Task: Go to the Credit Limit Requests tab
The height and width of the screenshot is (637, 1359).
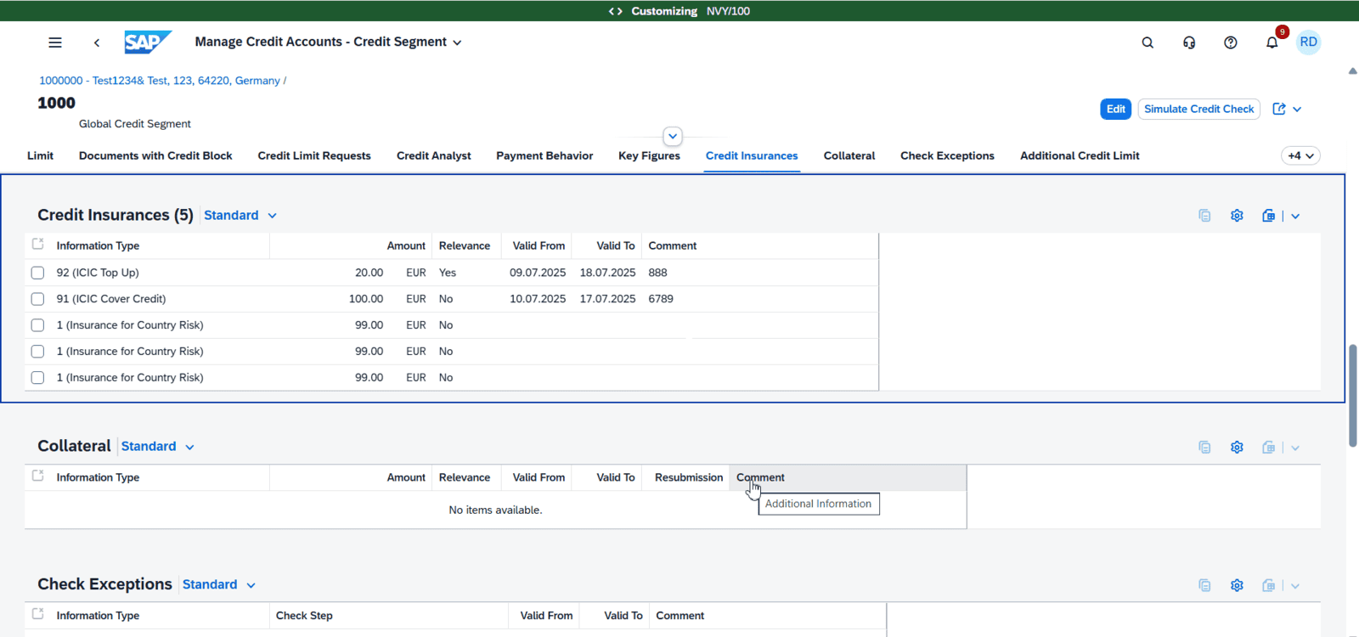Action: tap(314, 156)
